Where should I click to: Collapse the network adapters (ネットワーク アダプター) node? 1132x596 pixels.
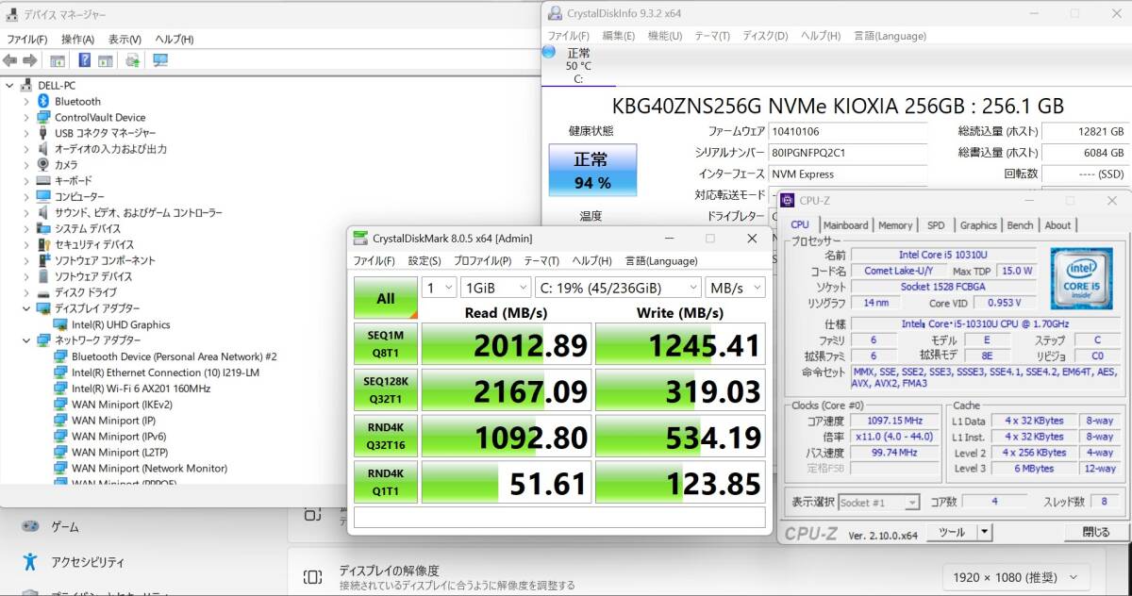pos(26,340)
